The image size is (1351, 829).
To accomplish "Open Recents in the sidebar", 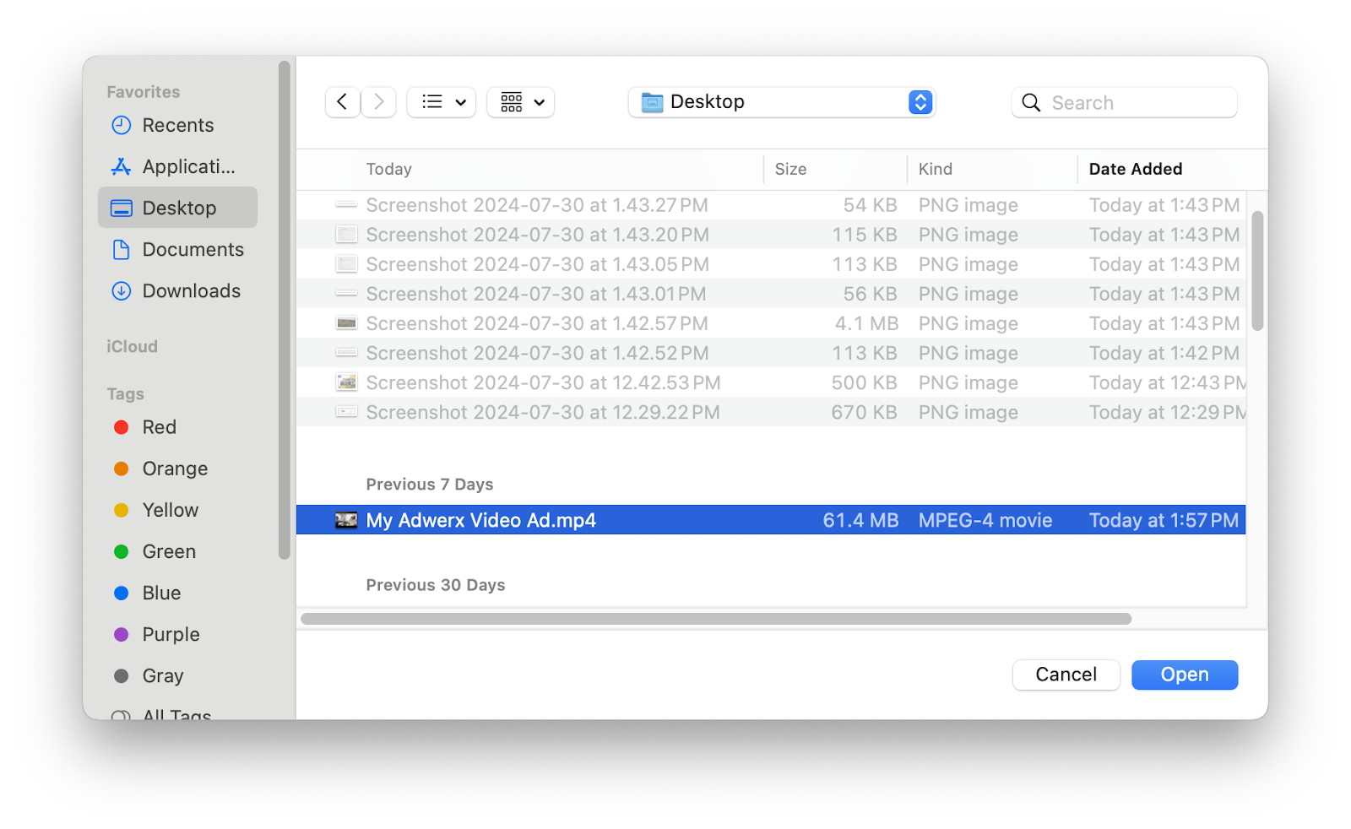I will tap(178, 125).
